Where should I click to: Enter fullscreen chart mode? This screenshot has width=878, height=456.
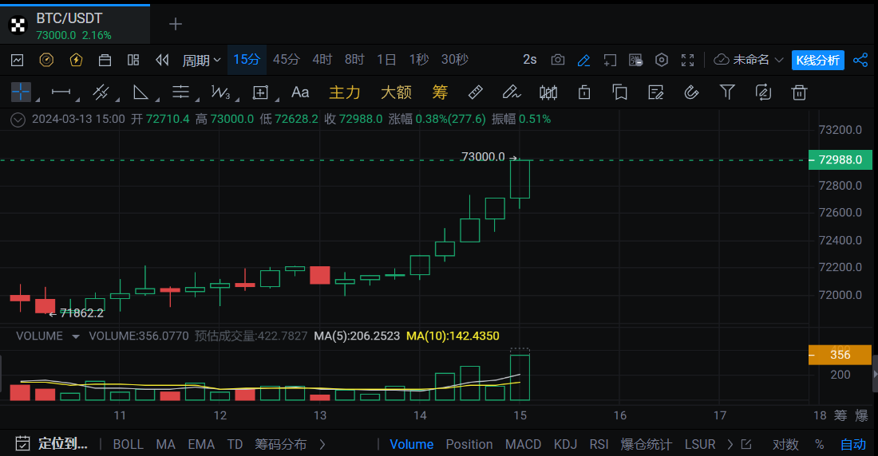687,60
